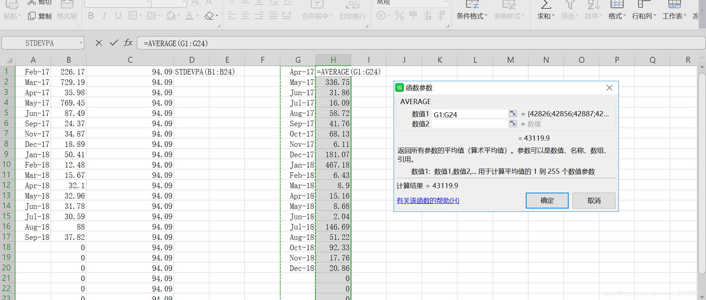Click the align left icon
This screenshot has height=300, width=706.
(x=232, y=15)
